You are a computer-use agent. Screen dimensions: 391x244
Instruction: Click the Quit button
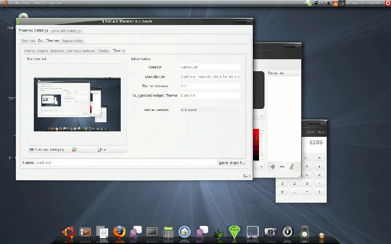tap(246, 176)
